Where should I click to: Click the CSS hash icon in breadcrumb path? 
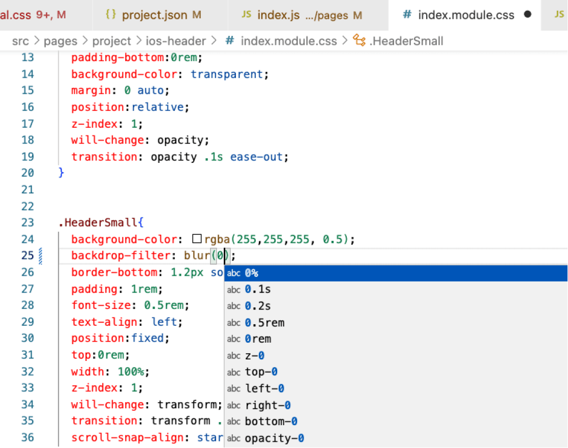pos(230,41)
